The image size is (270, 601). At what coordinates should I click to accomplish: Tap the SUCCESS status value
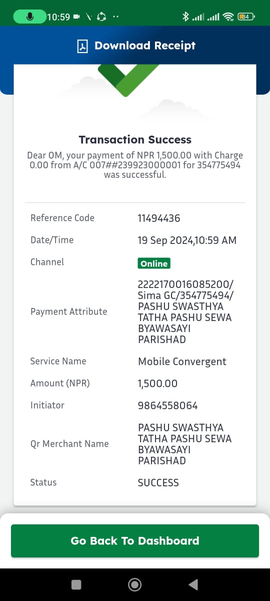tap(158, 483)
